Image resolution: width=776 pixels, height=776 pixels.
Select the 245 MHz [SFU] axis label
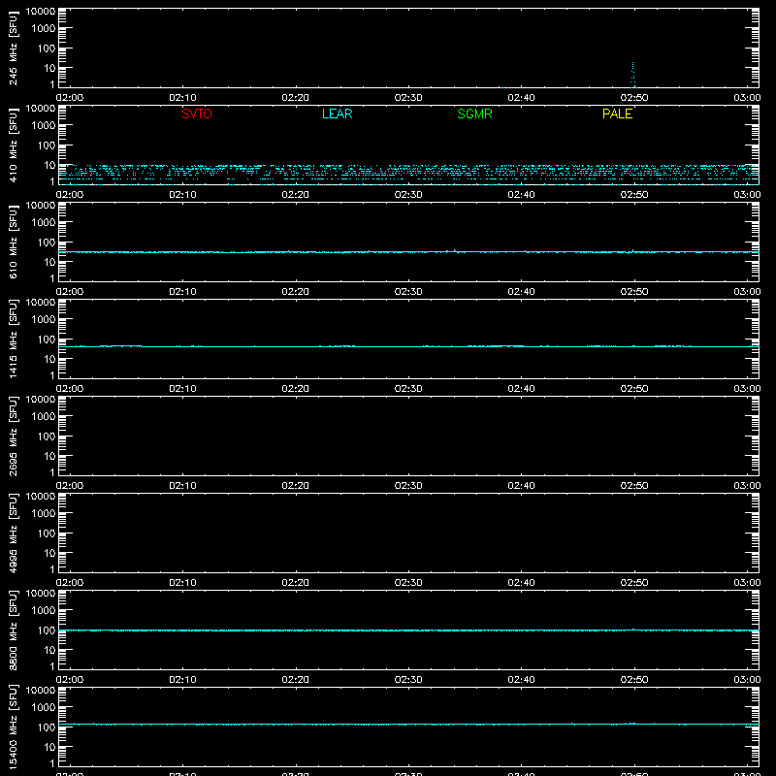tap(13, 48)
